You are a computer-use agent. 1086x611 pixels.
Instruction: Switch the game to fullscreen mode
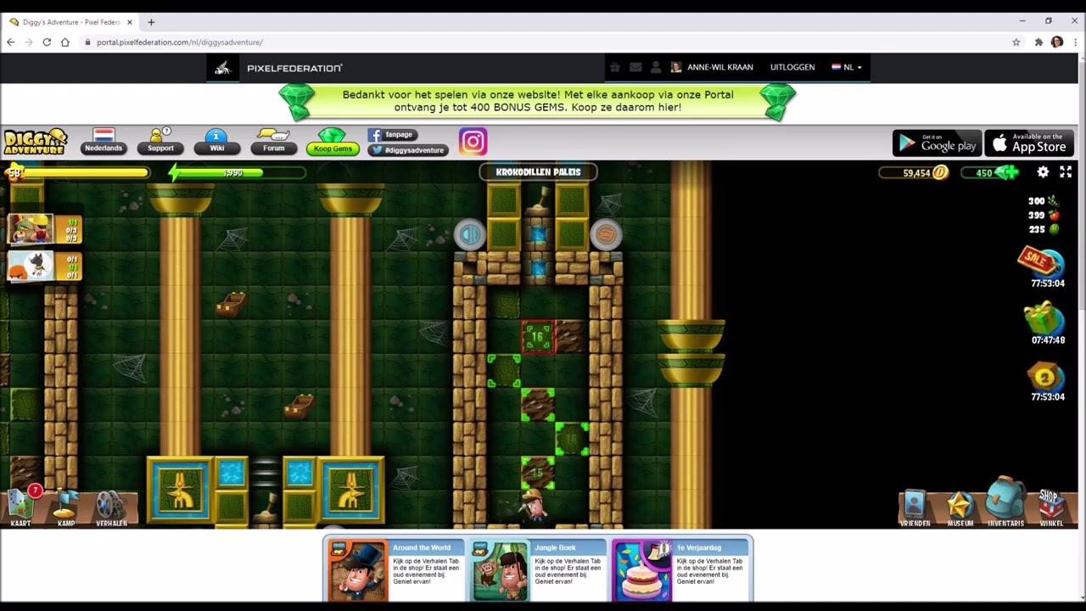pyautogui.click(x=1066, y=172)
